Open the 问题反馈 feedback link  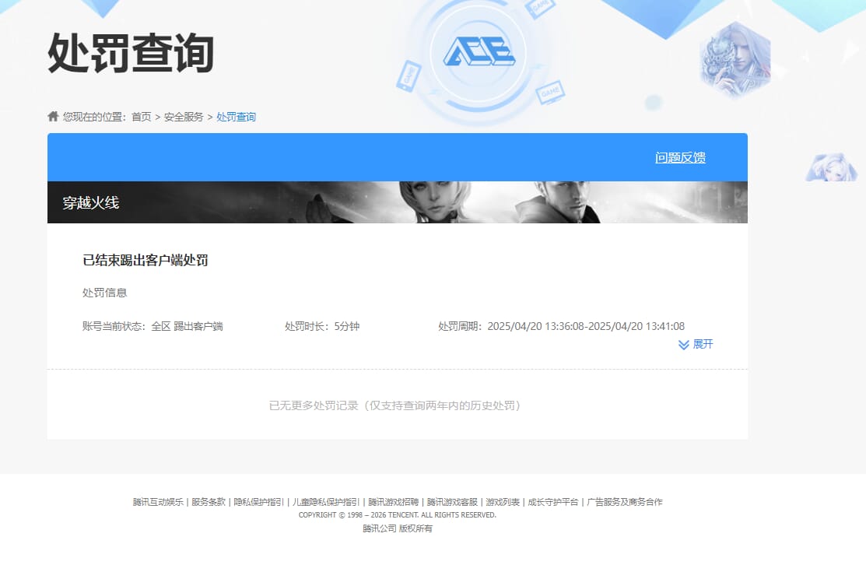coord(679,157)
